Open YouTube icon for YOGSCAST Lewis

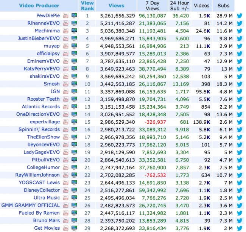click(65, 183)
